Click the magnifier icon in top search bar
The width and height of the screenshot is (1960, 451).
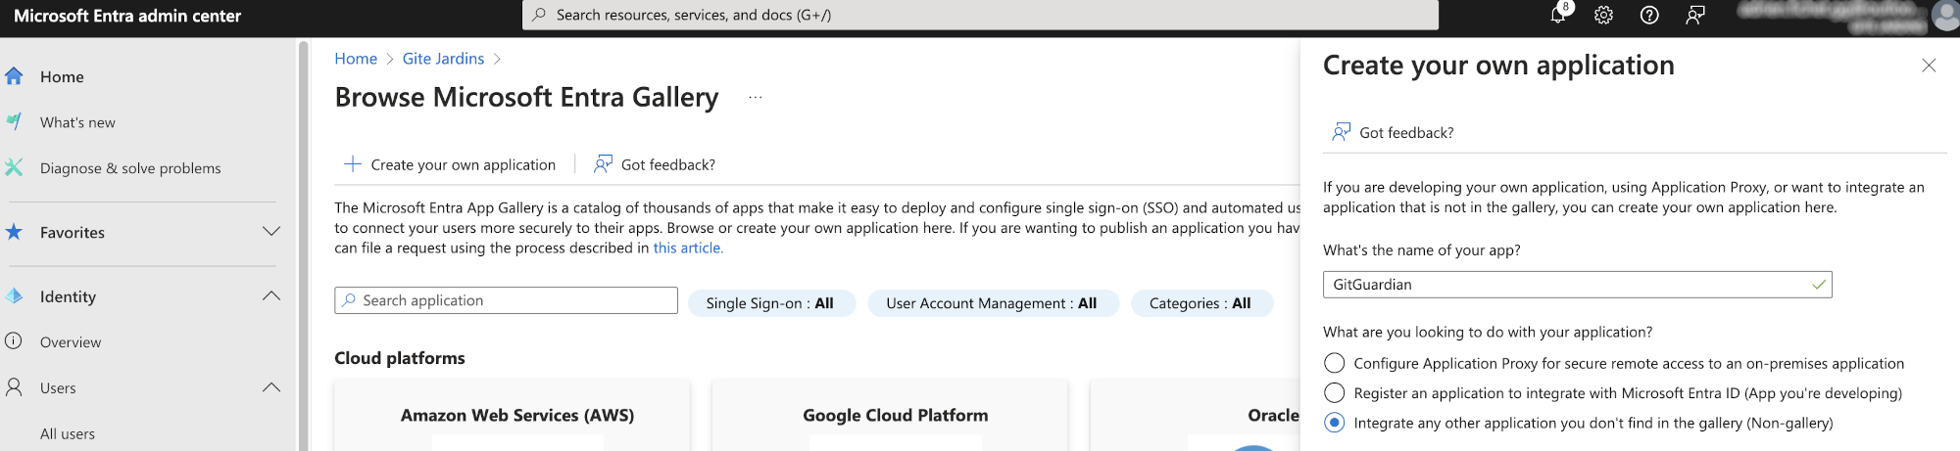[x=539, y=15]
